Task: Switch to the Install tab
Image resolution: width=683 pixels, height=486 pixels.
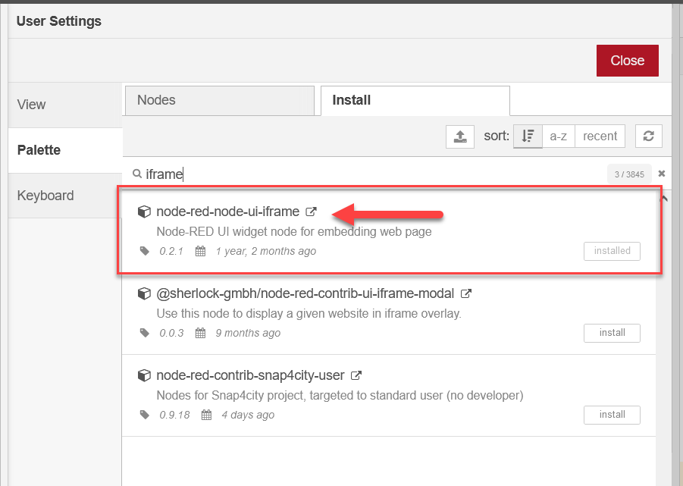Action: (415, 101)
